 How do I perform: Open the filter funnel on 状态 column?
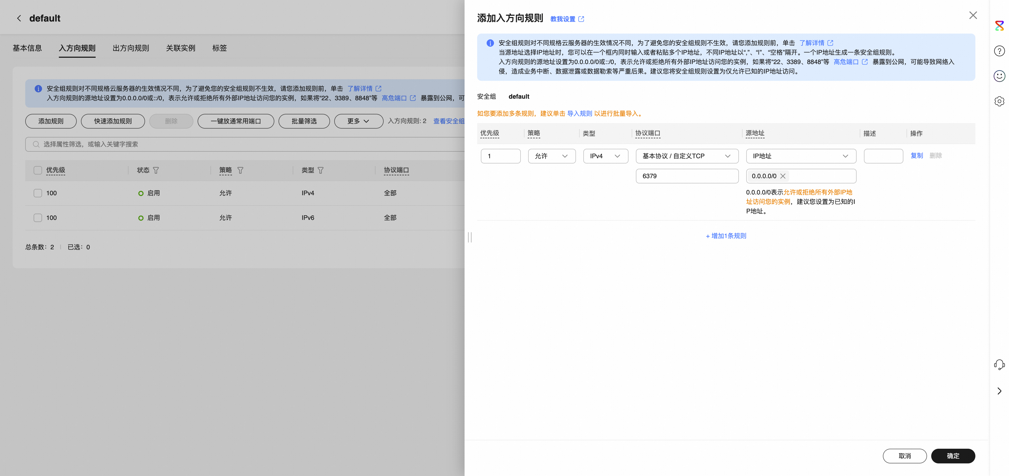(156, 171)
